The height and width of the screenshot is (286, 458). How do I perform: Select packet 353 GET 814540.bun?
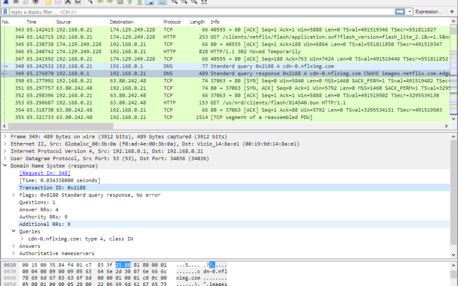[x=225, y=103]
